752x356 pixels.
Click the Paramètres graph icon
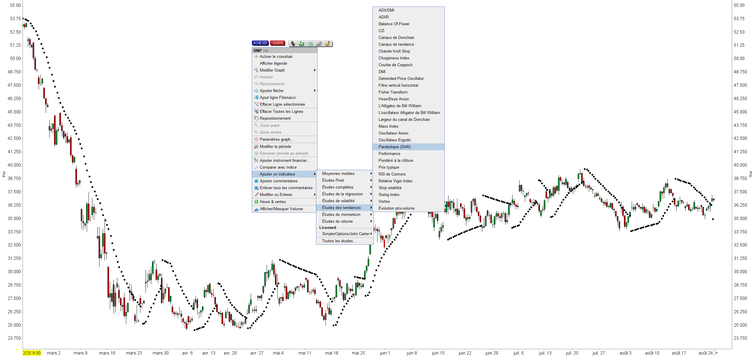coord(256,139)
